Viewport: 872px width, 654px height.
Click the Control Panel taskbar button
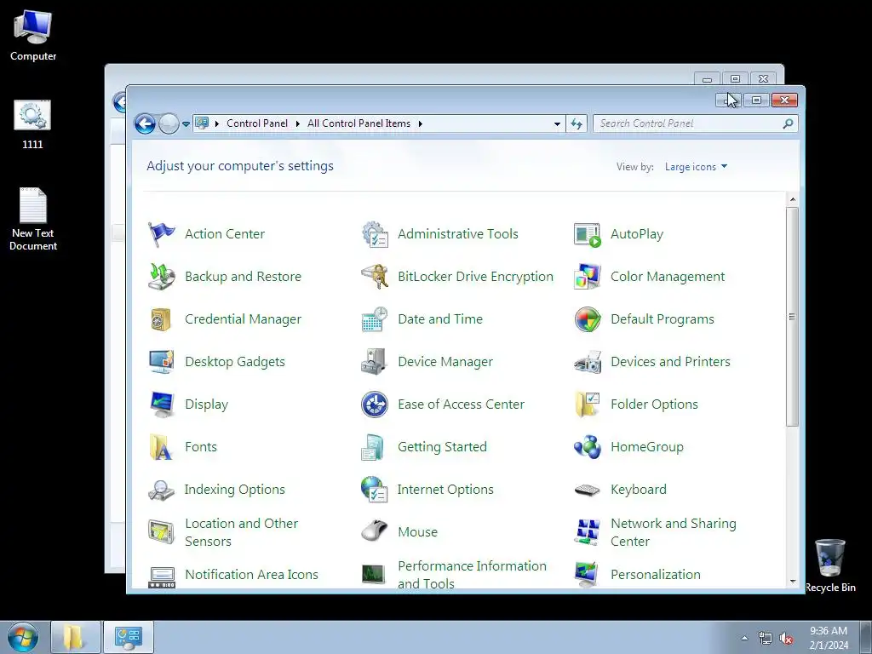[129, 637]
